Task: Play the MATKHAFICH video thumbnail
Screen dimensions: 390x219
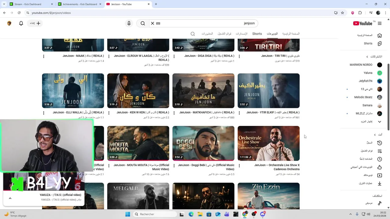Action: click(203, 91)
